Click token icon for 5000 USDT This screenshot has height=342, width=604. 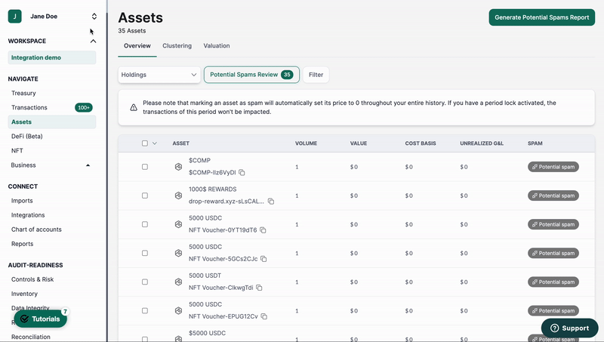(x=178, y=282)
